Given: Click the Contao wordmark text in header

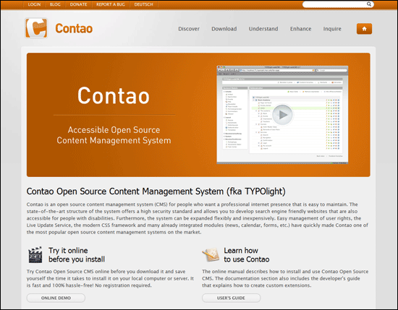Looking at the screenshot, I should tap(74, 28).
